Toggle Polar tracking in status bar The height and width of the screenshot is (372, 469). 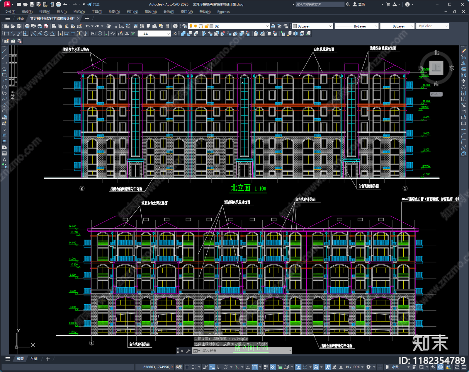pos(225,367)
